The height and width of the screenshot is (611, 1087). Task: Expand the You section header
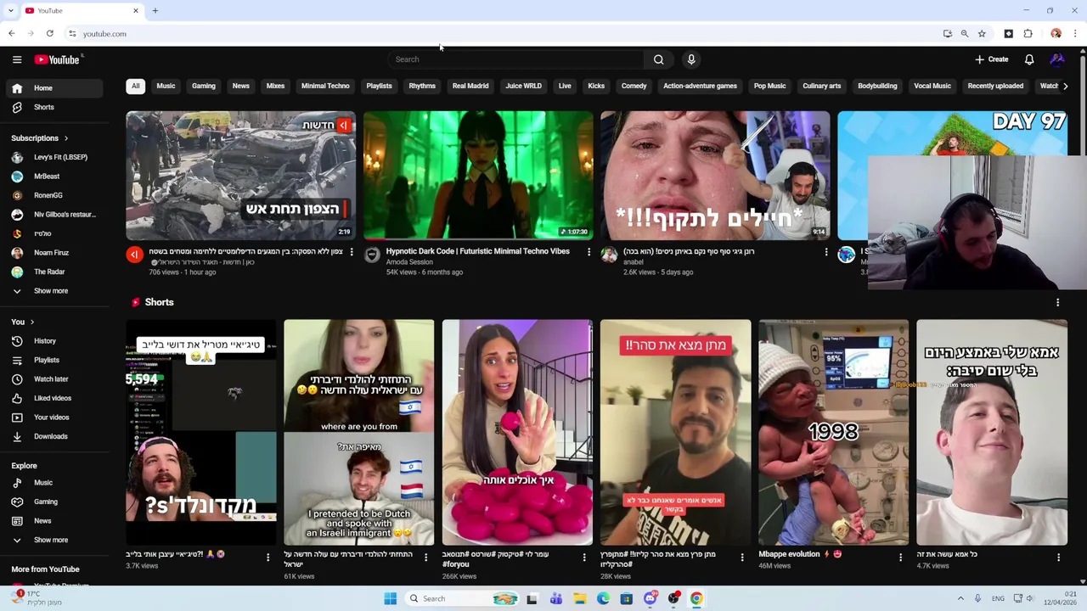coord(23,322)
